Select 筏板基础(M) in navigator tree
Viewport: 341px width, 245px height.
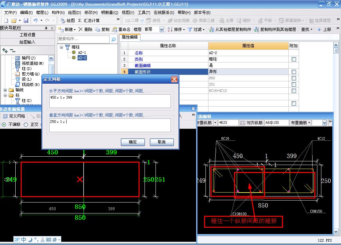coord(33,63)
